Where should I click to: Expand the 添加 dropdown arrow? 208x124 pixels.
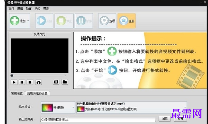pos(28,21)
